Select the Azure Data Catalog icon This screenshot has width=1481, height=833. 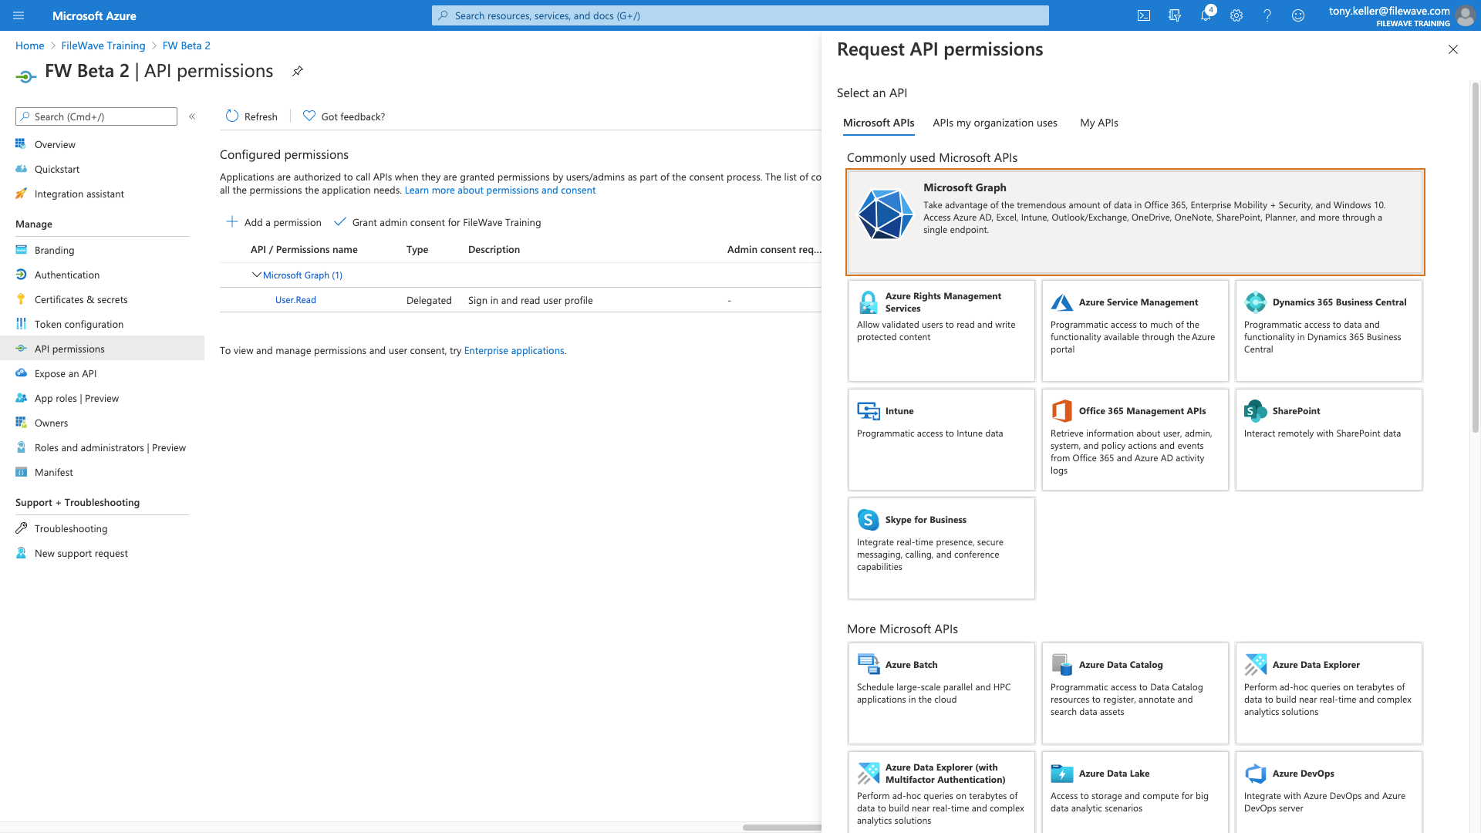tap(1061, 665)
